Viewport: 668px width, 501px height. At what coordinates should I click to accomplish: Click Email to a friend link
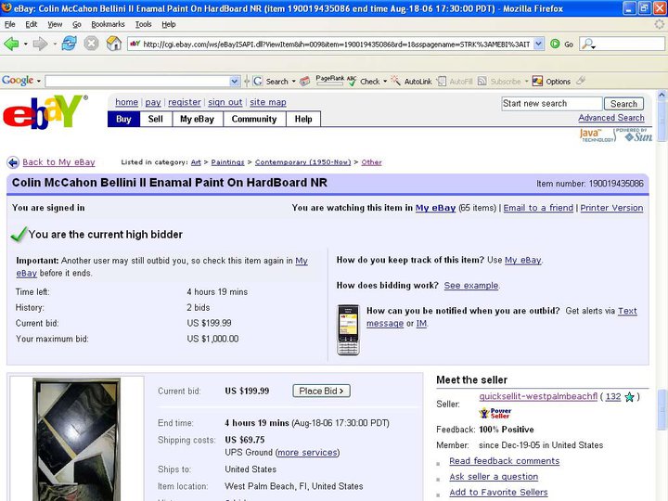(538, 208)
